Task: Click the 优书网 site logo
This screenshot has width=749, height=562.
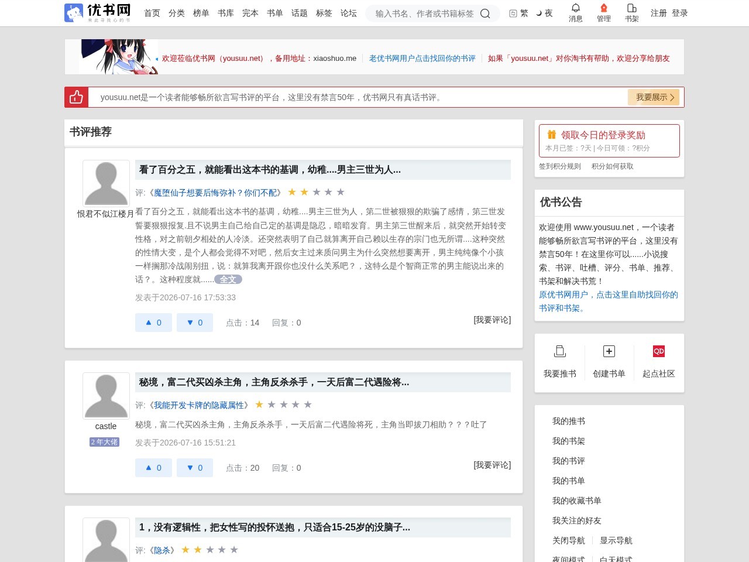Action: pos(98,13)
